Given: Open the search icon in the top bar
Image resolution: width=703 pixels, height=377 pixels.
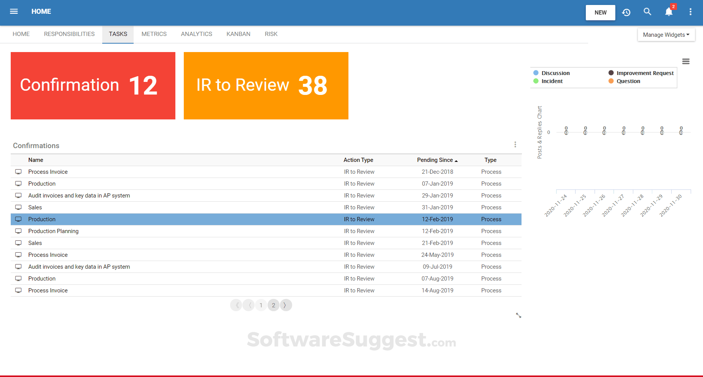Looking at the screenshot, I should point(647,12).
